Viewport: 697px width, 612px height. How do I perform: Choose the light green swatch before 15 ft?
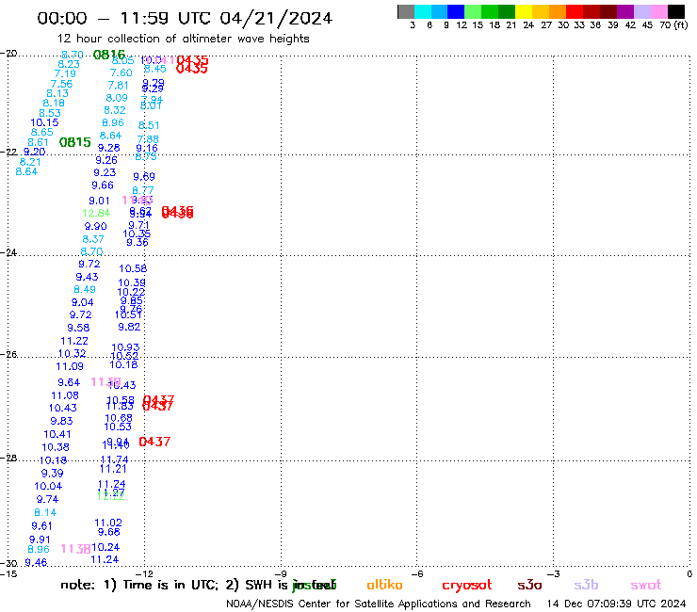[474, 11]
